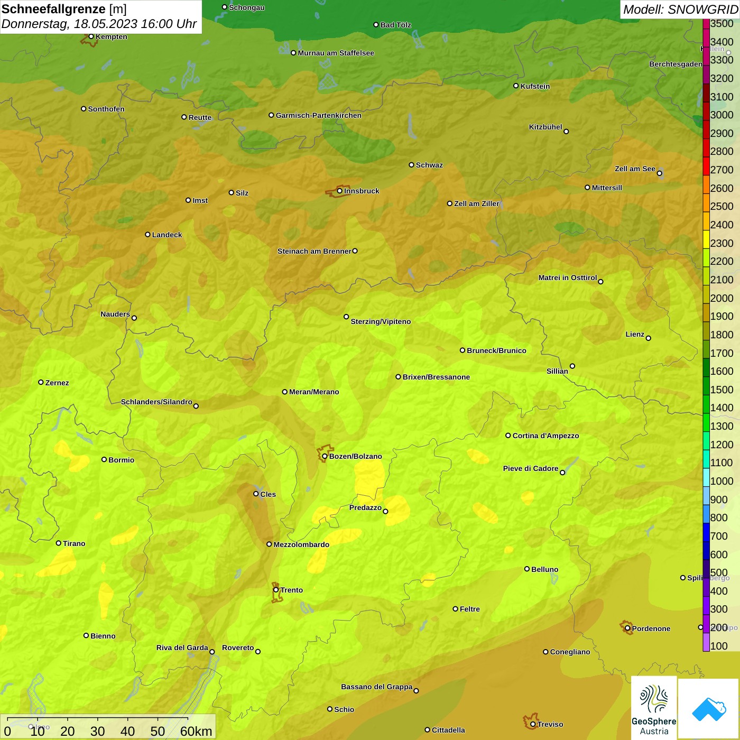This screenshot has height=740, width=740.
Task: Click the Conegliano label
Action: click(x=570, y=652)
